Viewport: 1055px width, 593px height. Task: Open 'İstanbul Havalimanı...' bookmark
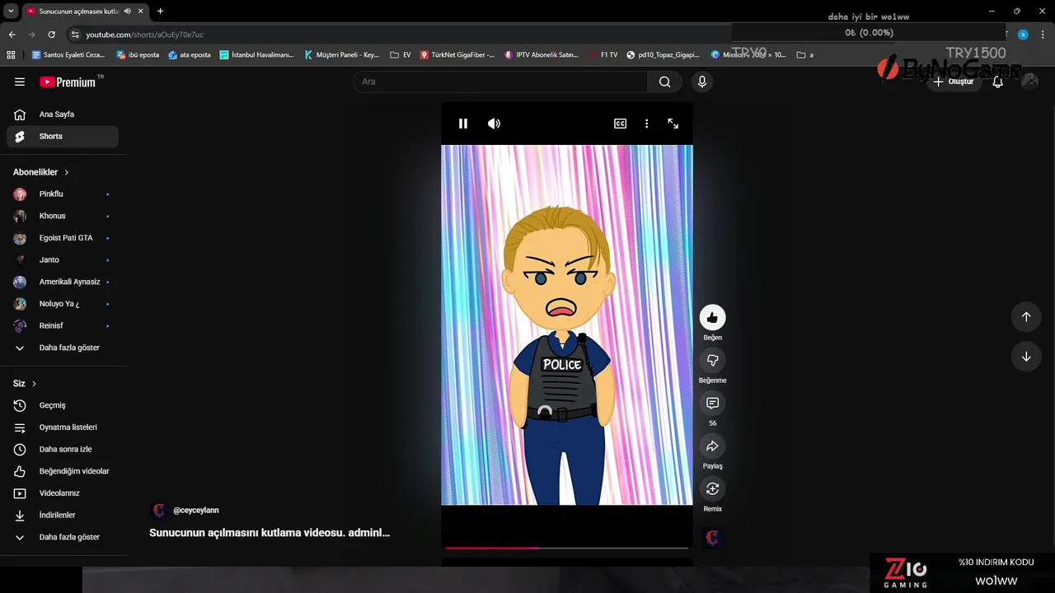[256, 55]
